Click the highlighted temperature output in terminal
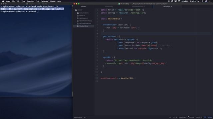Screen dimensions: 213x119 coord(32,9)
